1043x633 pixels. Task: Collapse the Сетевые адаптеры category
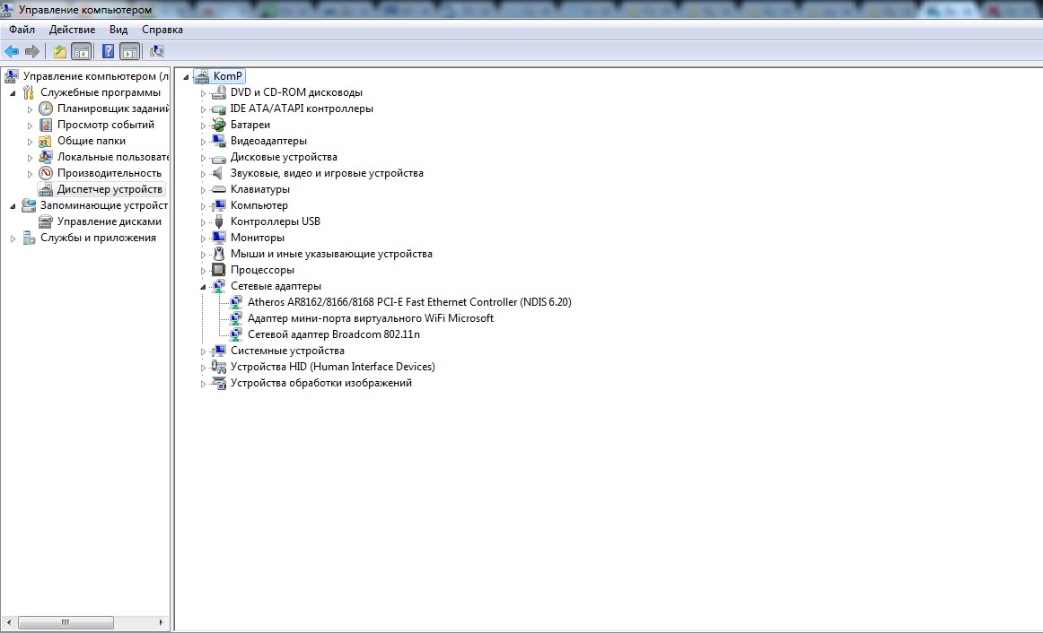204,287
